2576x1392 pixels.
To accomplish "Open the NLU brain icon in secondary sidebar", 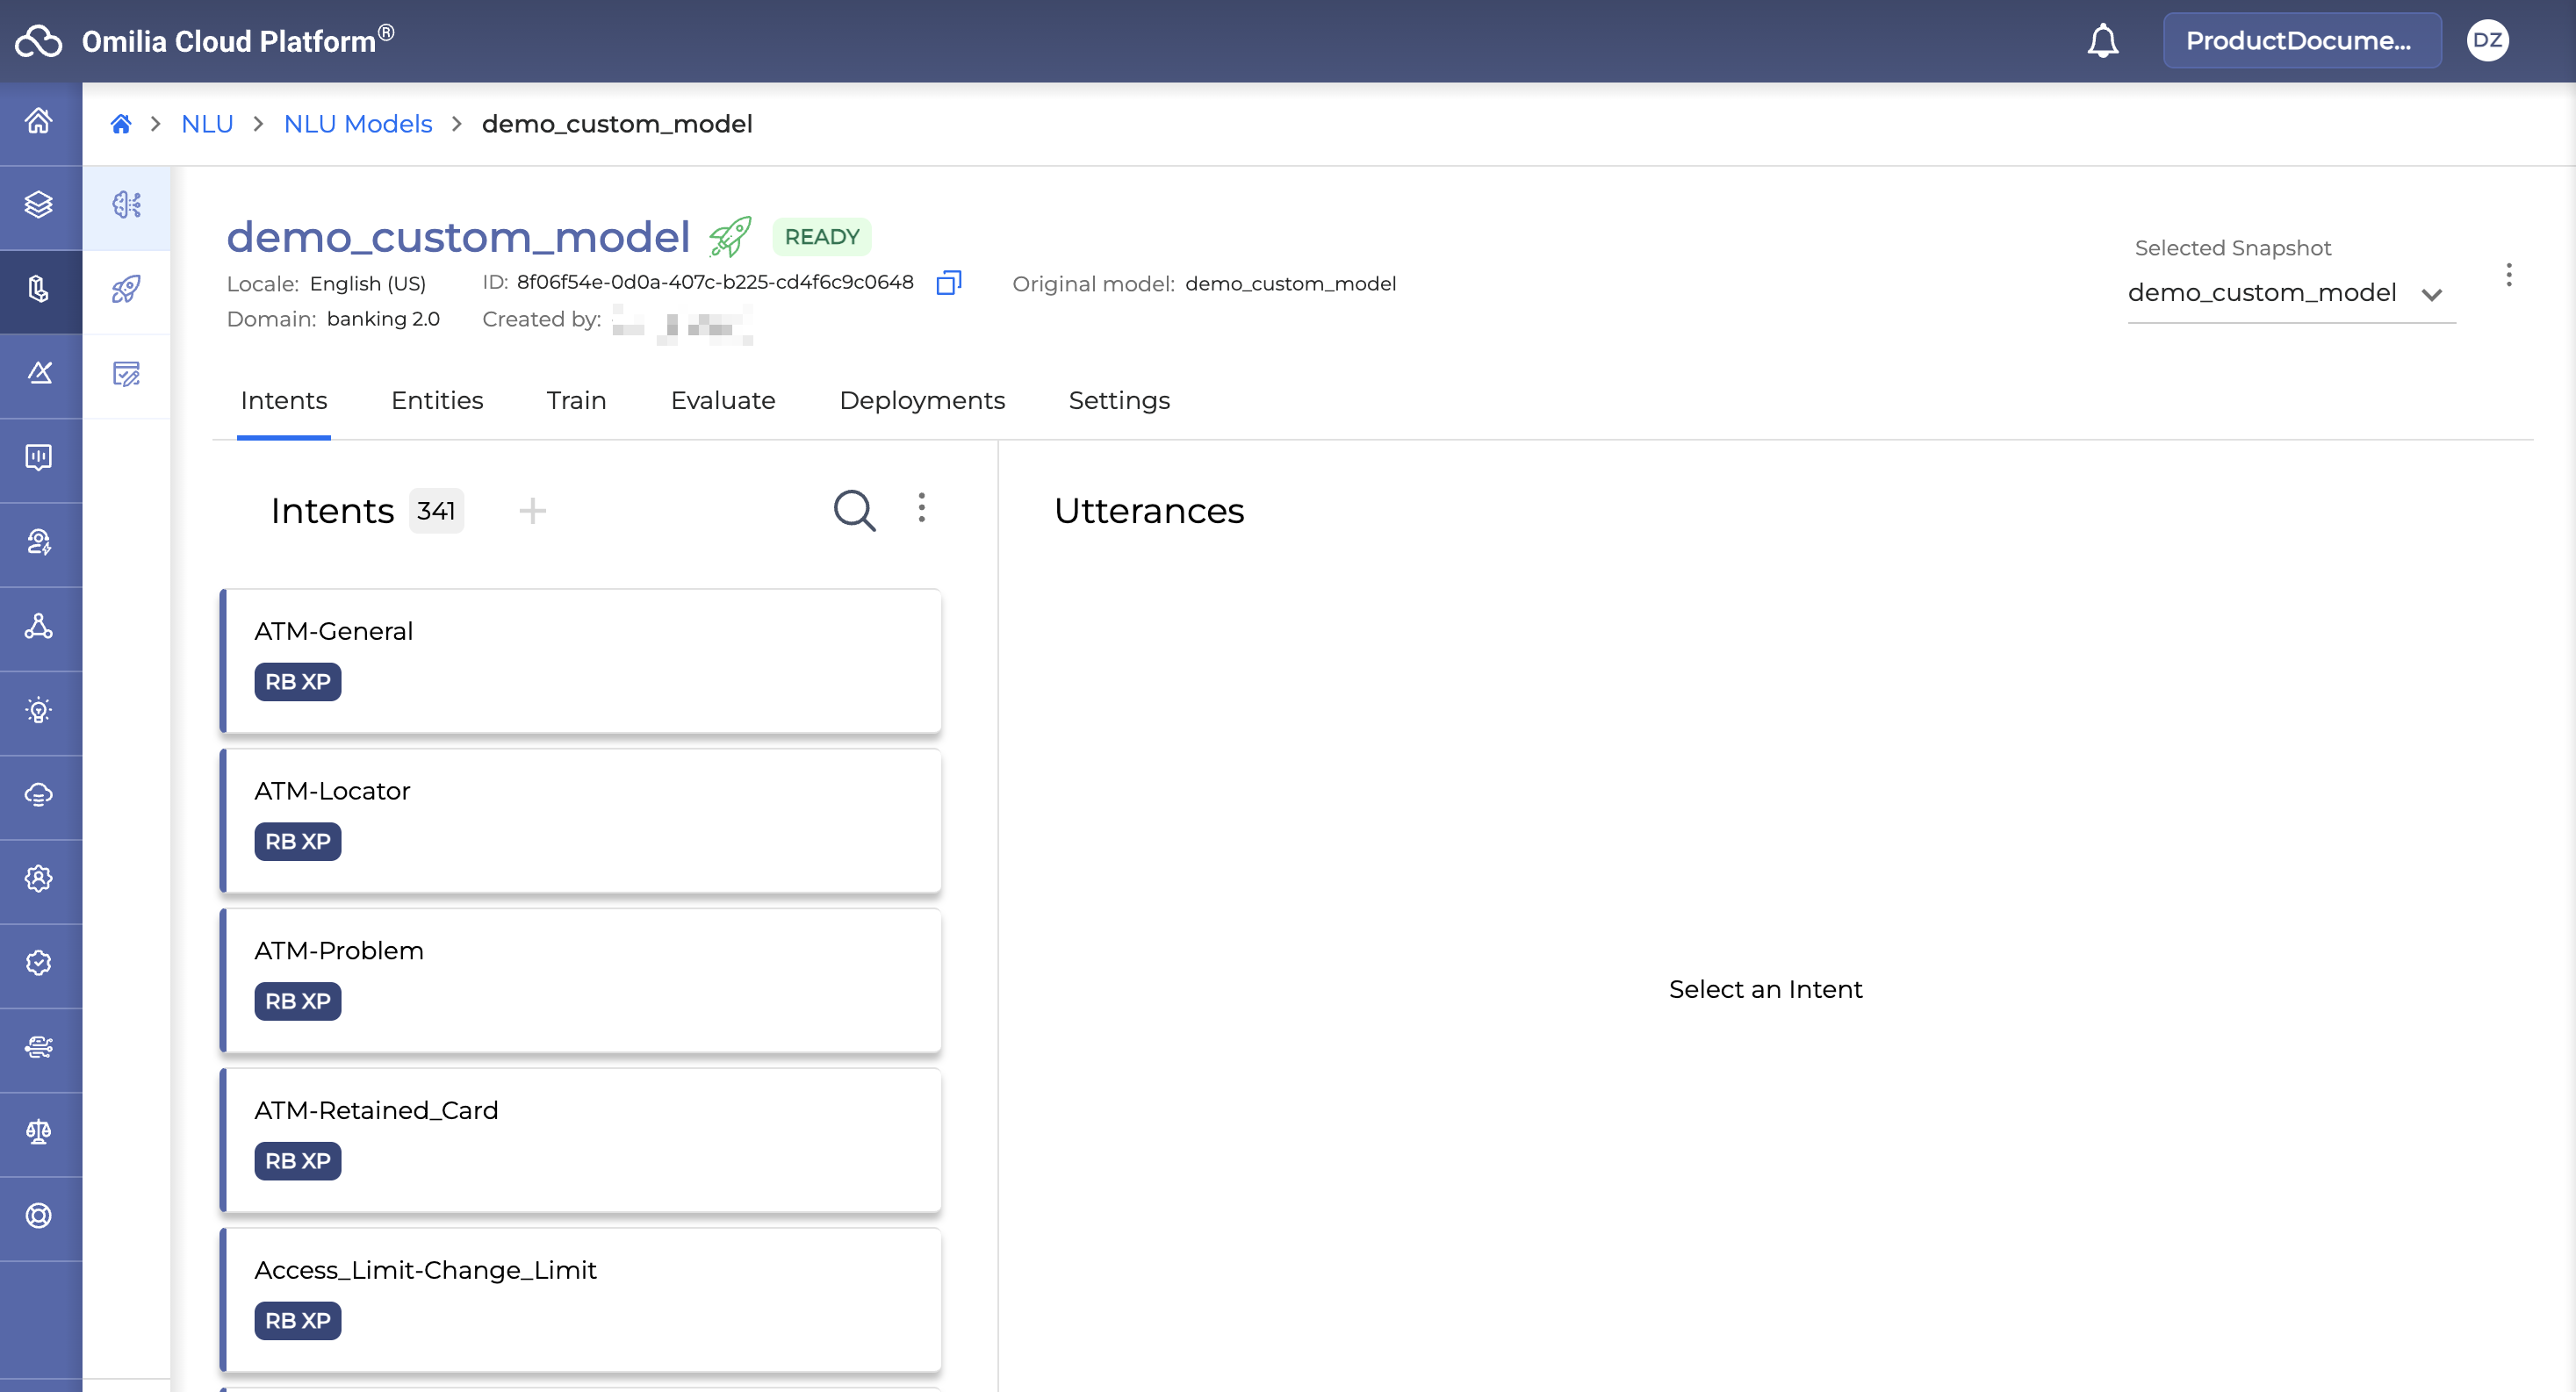I will [126, 205].
